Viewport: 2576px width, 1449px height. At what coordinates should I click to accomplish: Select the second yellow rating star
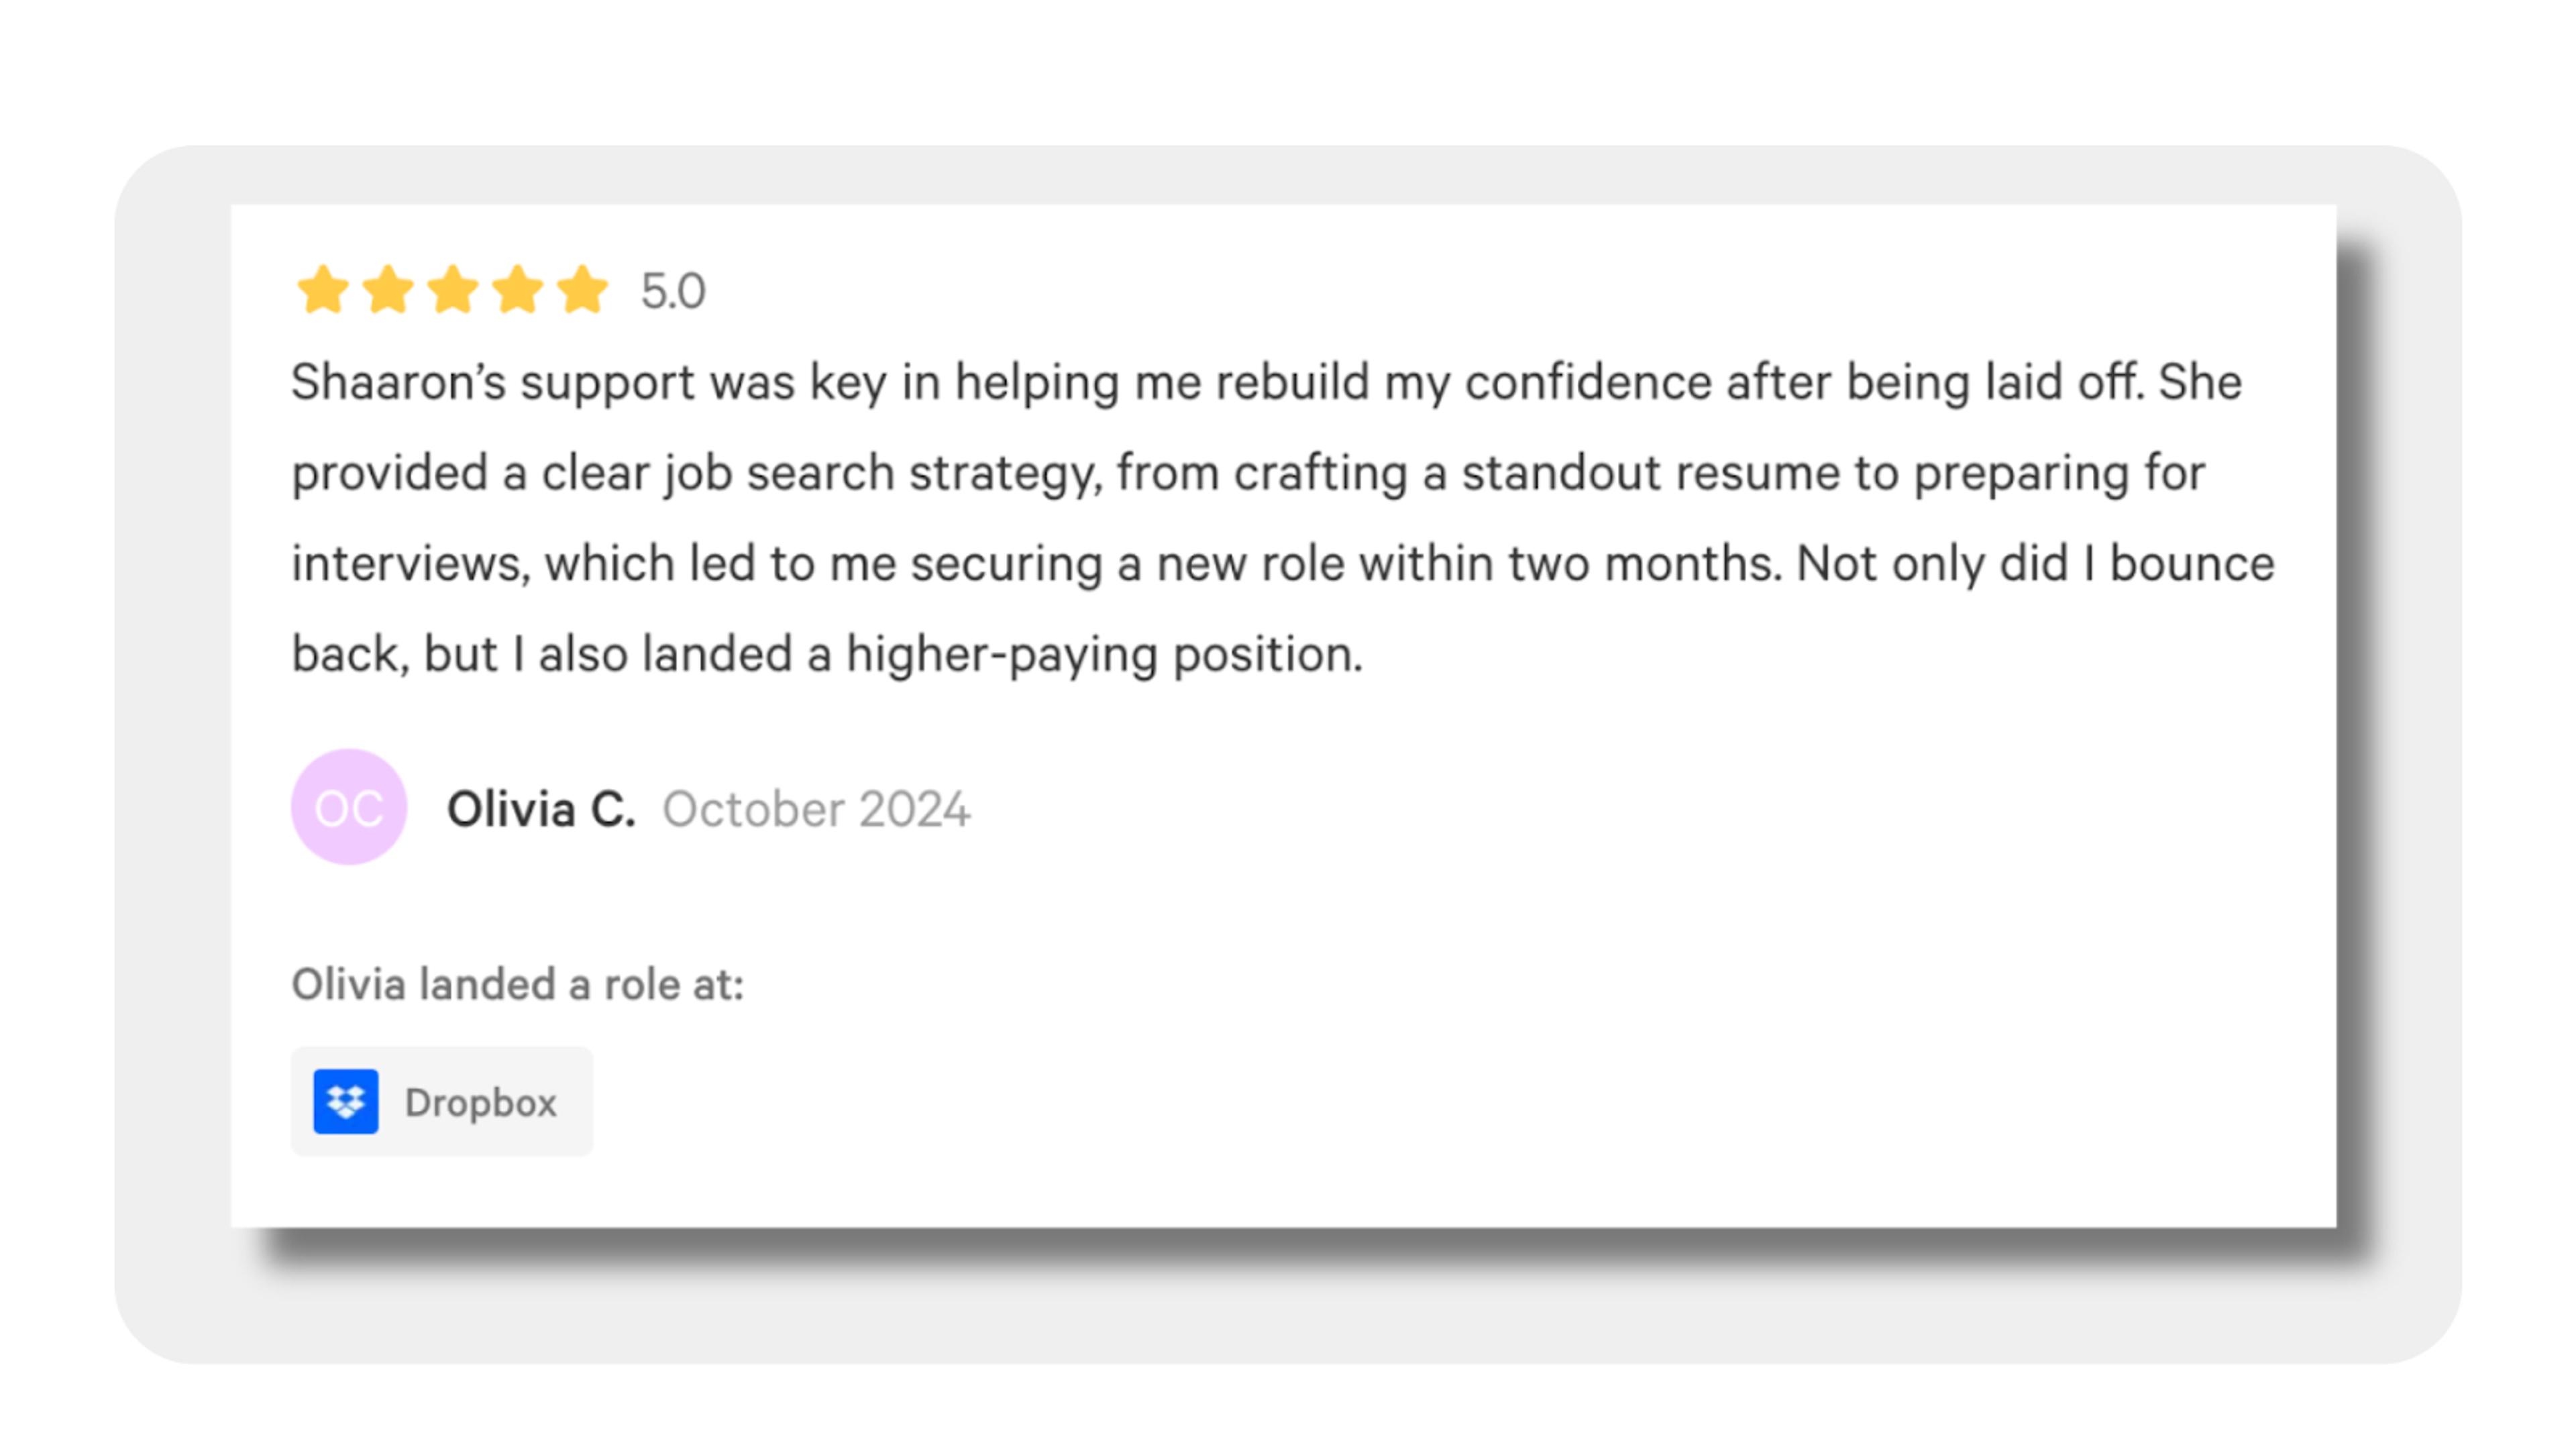coord(388,290)
